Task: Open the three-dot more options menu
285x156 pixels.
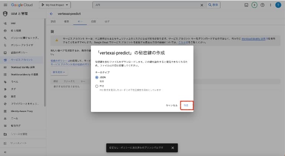Action: coord(271,5)
